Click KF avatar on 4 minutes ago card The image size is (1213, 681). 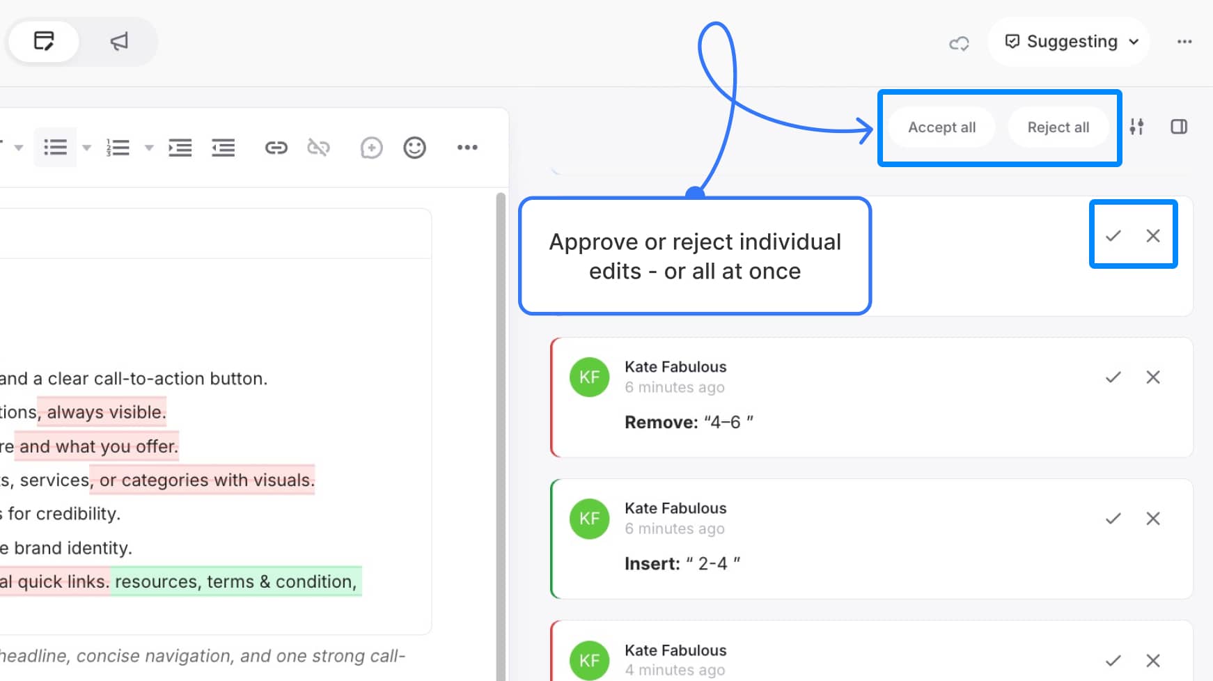pos(590,660)
